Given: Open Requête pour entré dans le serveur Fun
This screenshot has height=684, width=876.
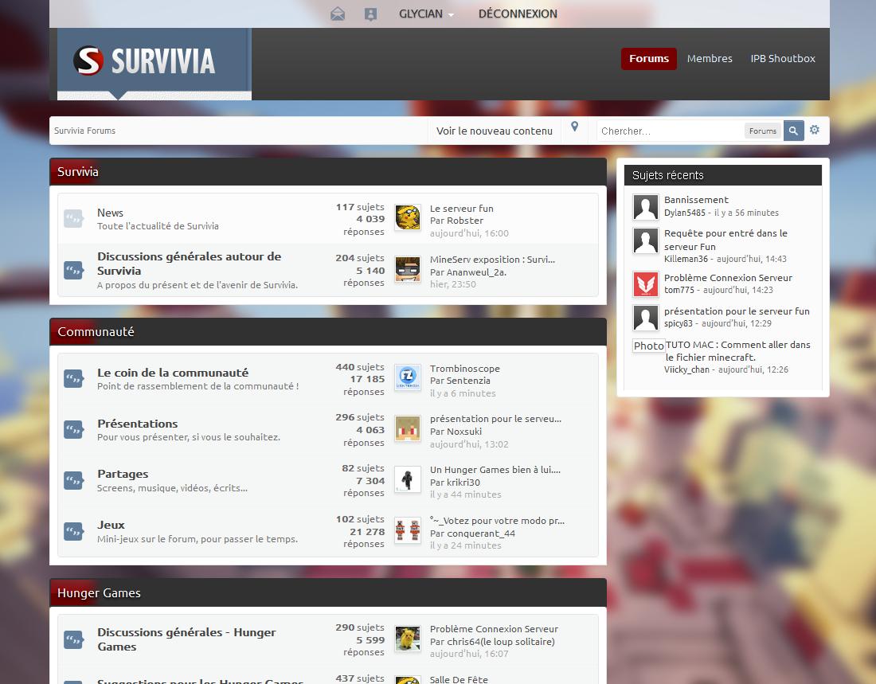Looking at the screenshot, I should [725, 240].
